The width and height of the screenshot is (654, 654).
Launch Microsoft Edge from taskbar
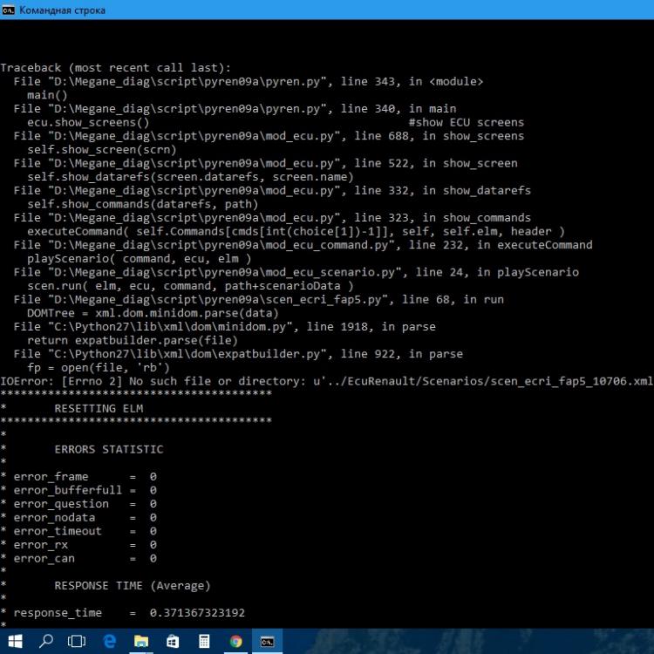click(109, 641)
